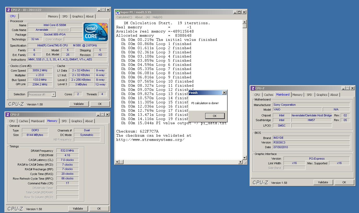Click the Super PI title bar icon
Viewport: 359px width, 213px height.
[117, 12]
